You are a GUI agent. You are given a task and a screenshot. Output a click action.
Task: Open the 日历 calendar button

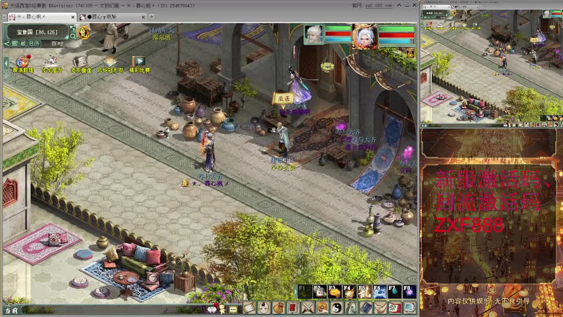[34, 44]
